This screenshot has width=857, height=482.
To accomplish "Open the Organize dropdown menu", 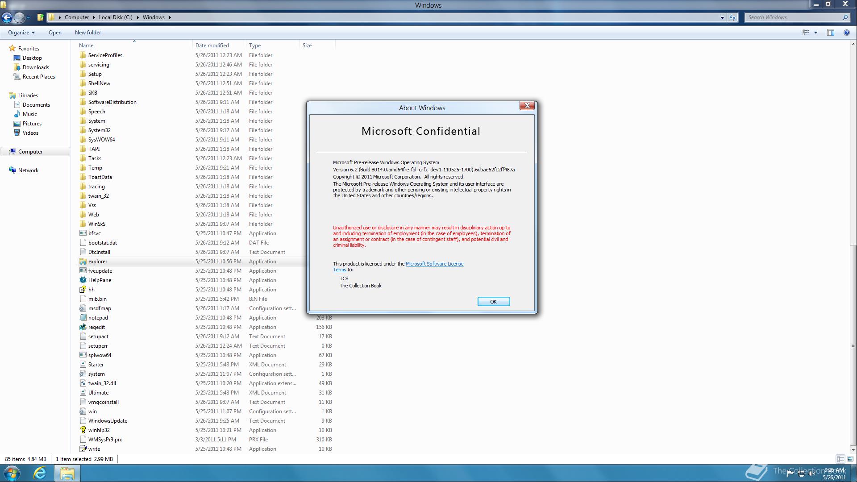I will point(21,33).
